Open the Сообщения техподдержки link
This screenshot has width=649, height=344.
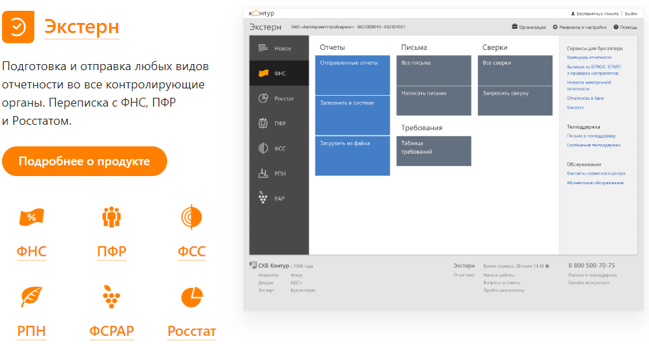(594, 145)
